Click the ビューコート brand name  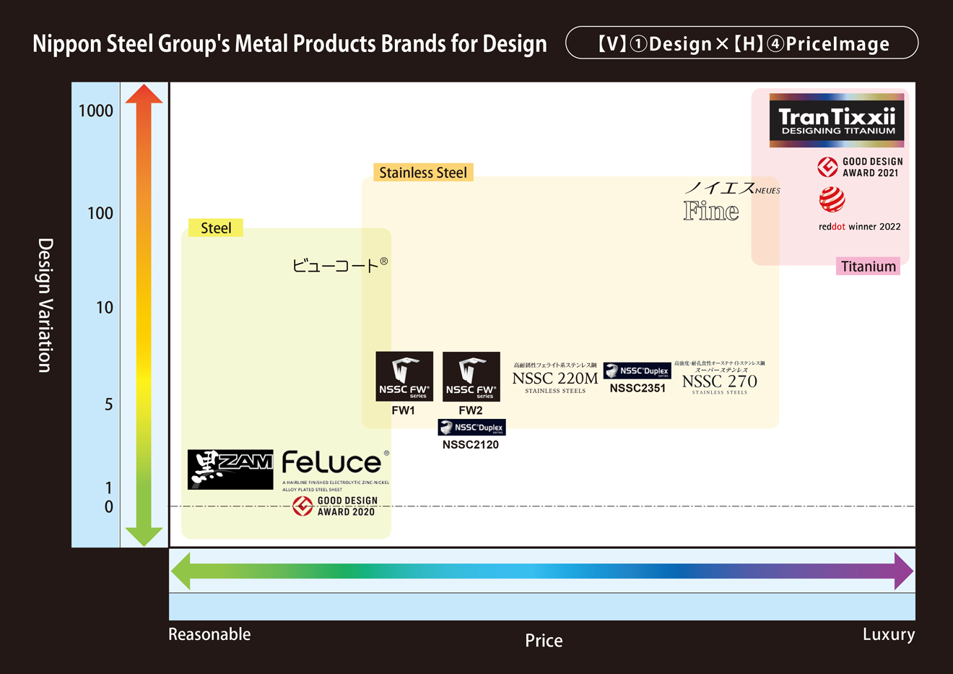pyautogui.click(x=340, y=265)
